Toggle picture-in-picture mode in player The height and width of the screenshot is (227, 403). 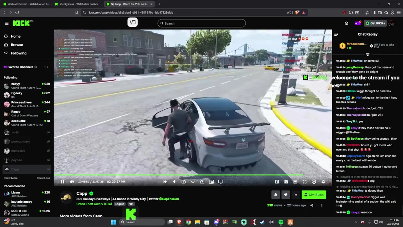[211, 182]
